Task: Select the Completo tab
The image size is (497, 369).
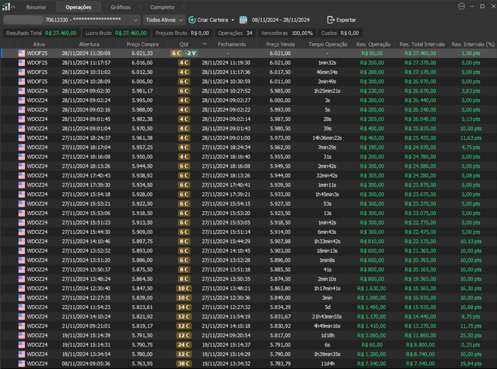Action: 162,7
